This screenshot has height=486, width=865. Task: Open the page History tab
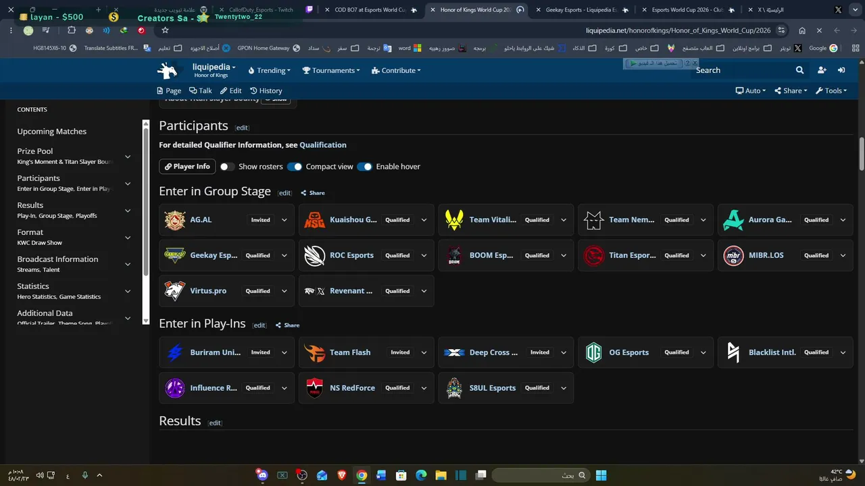[x=266, y=90]
